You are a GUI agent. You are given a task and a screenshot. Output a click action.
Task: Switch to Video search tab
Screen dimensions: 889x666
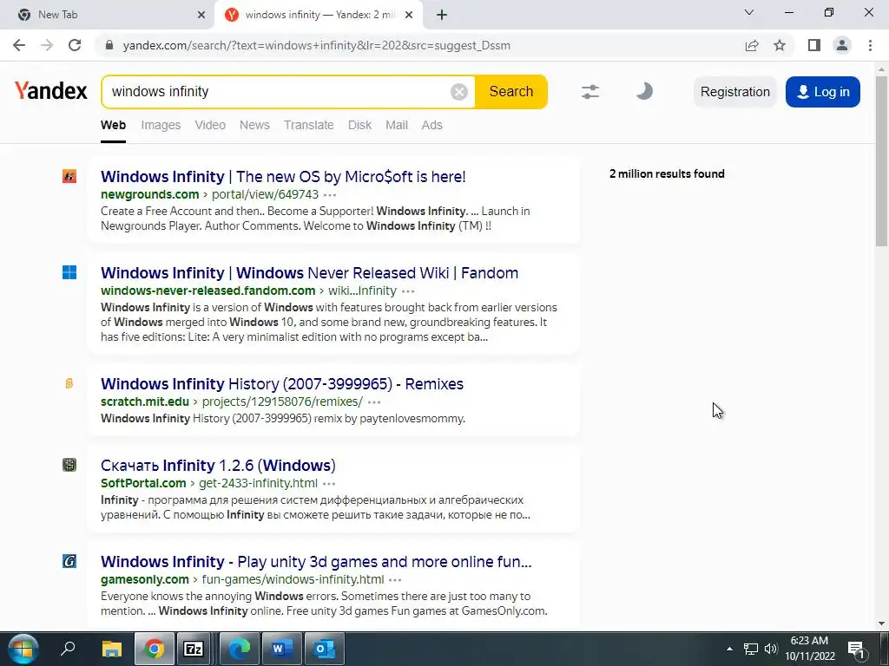(x=210, y=125)
